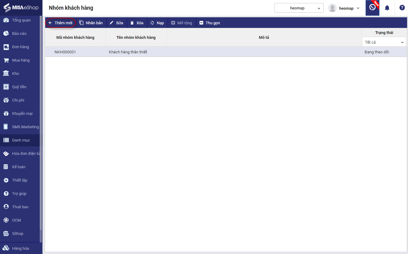Open the Danh mục list icon
The height and width of the screenshot is (254, 408).
pyautogui.click(x=6, y=140)
